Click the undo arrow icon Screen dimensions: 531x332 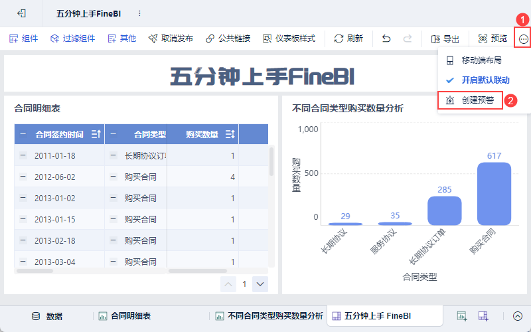tap(386, 39)
